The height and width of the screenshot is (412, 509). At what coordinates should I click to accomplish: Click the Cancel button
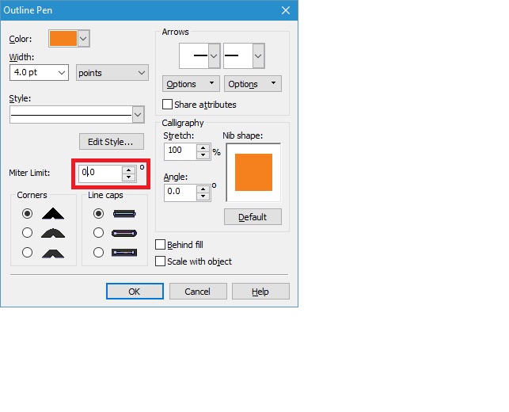[198, 291]
